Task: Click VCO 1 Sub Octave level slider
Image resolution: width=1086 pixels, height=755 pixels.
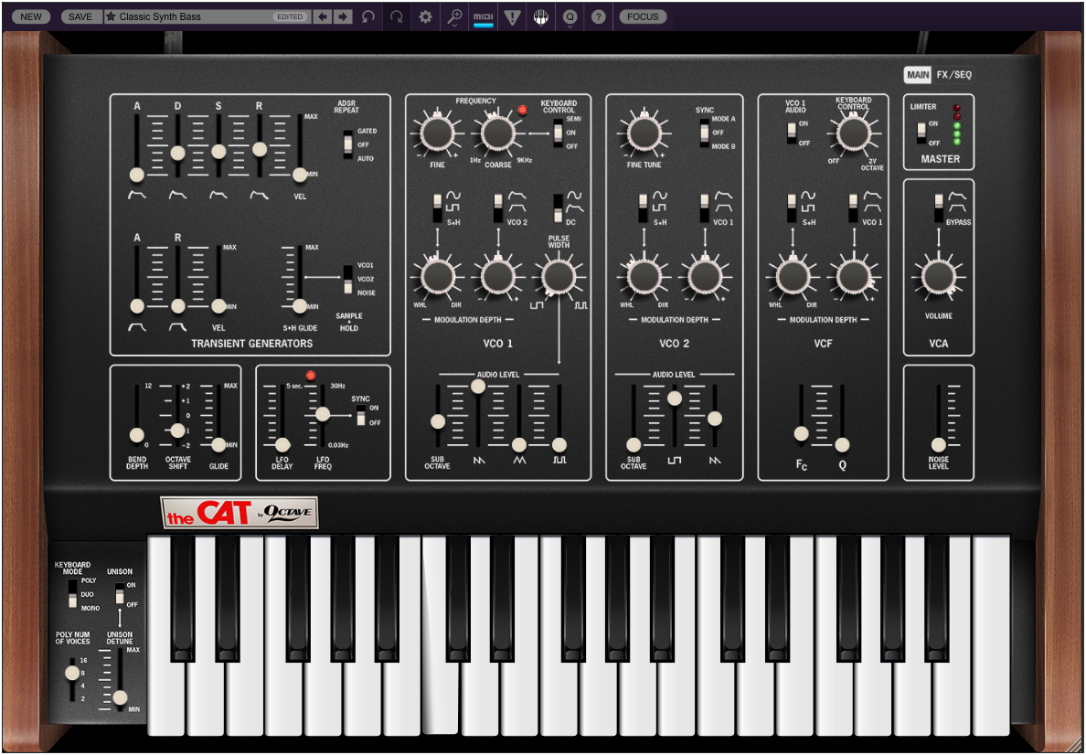Action: (x=437, y=421)
